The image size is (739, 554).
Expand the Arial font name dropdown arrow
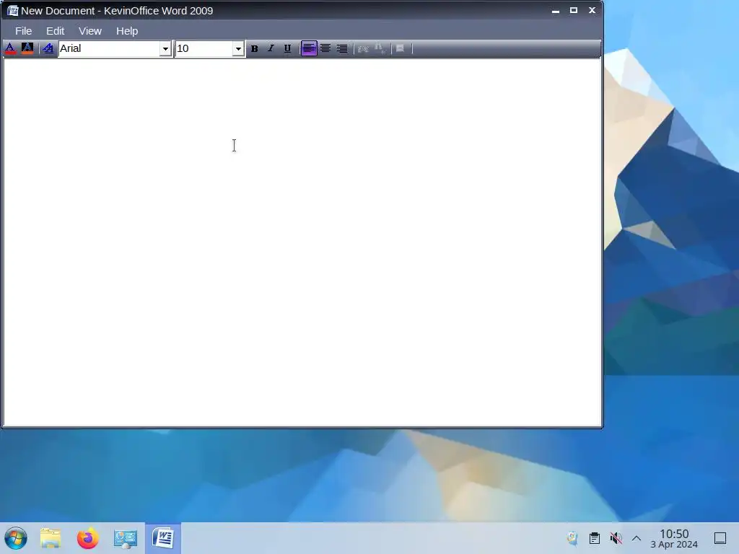point(165,48)
